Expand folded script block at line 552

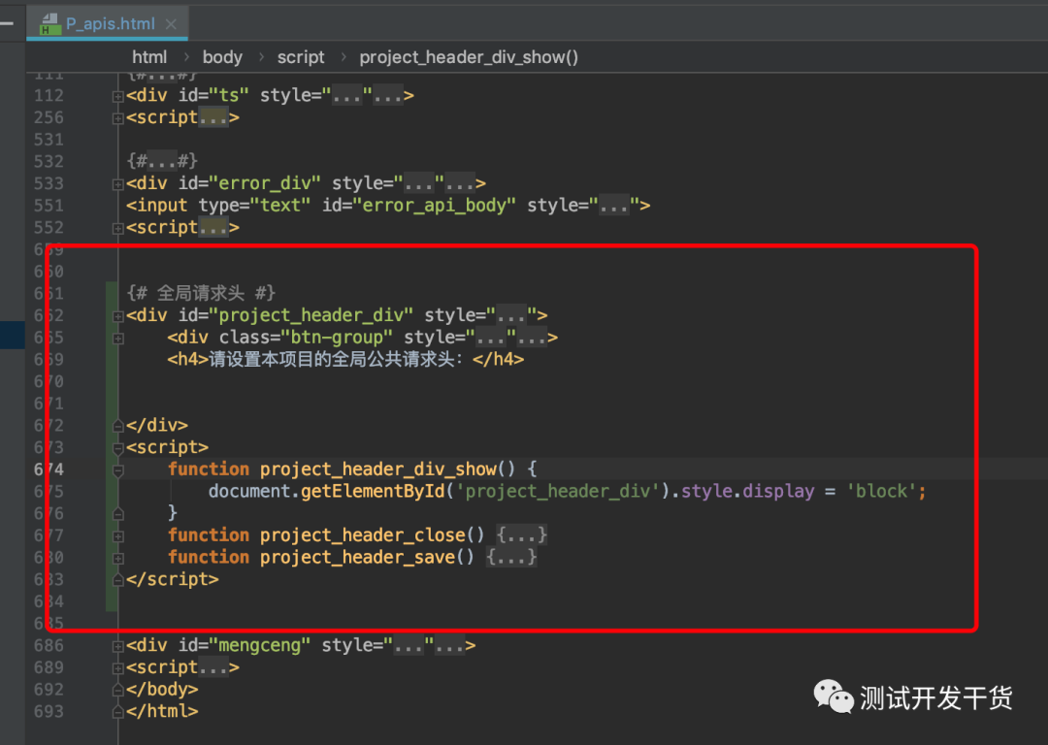[118, 229]
